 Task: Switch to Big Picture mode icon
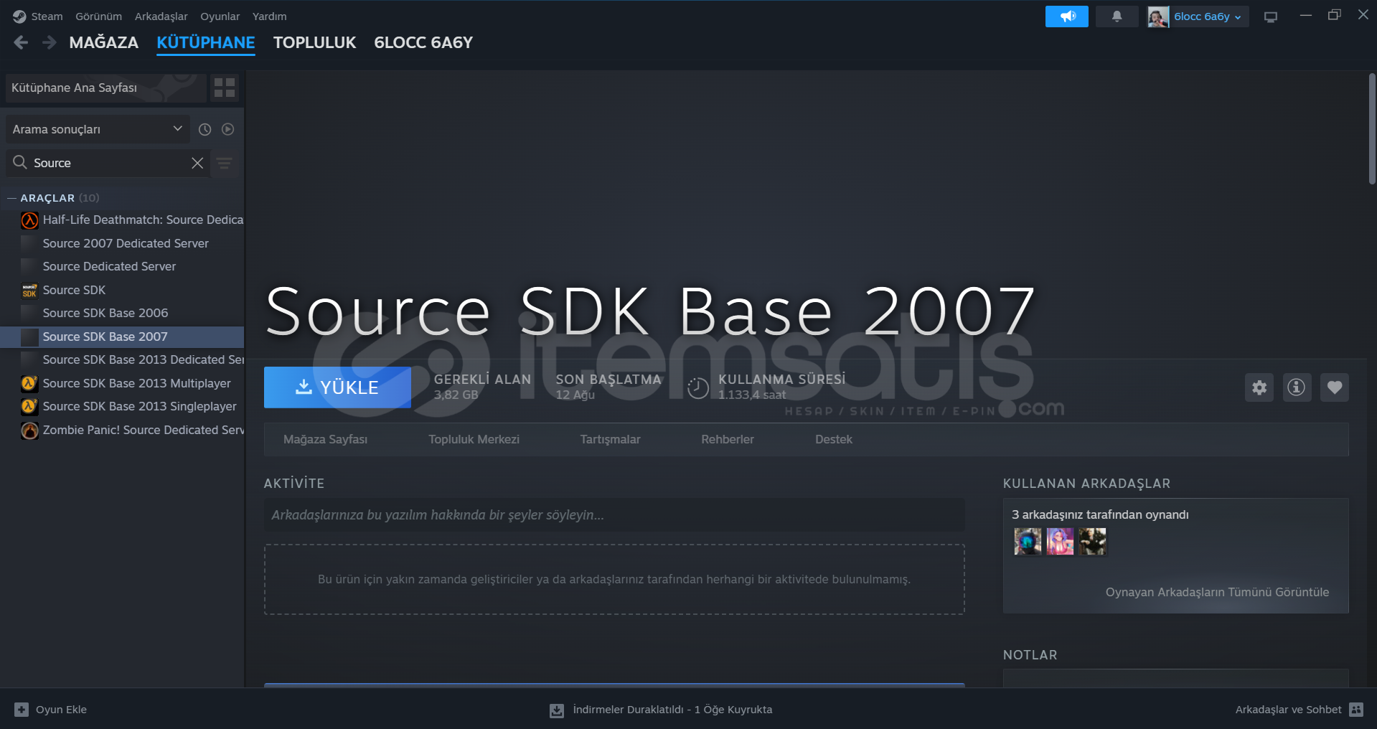point(1271,17)
